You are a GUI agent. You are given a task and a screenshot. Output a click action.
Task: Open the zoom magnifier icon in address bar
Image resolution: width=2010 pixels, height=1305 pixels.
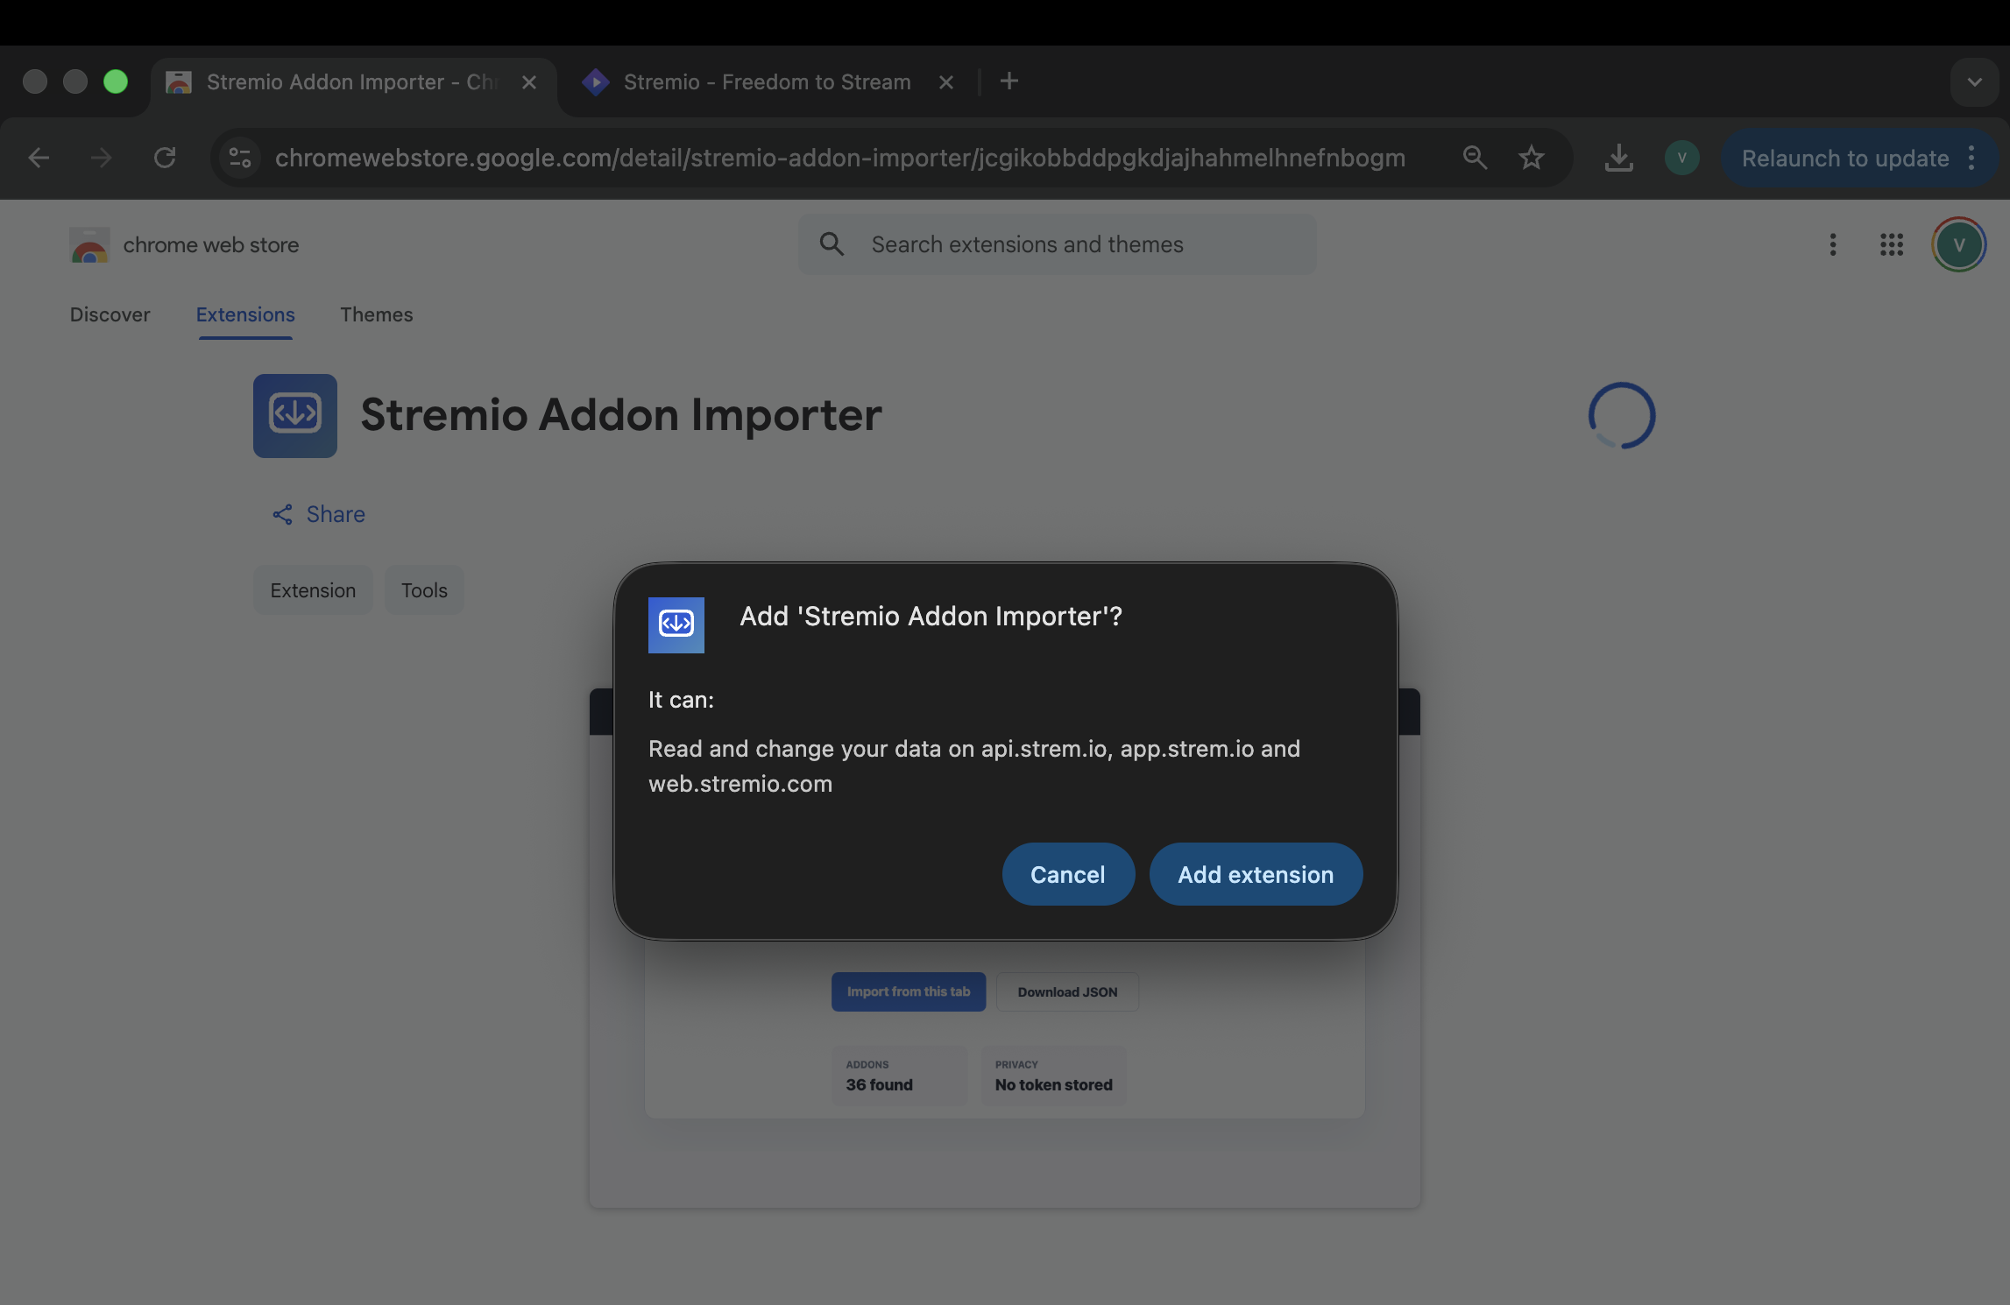(x=1475, y=158)
